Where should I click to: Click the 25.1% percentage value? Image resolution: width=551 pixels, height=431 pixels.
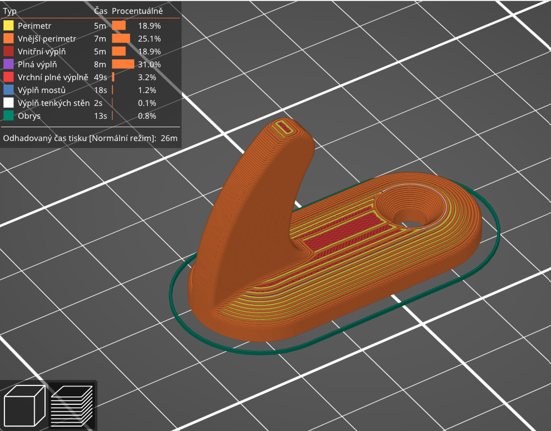[149, 39]
